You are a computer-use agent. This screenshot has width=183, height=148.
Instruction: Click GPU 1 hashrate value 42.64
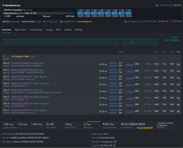coord(103,71)
